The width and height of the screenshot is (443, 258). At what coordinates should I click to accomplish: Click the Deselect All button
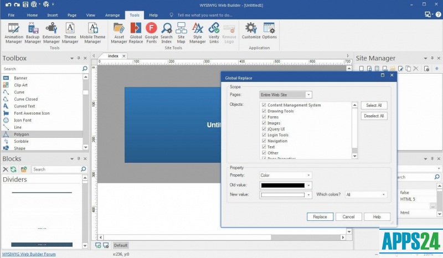click(x=374, y=116)
